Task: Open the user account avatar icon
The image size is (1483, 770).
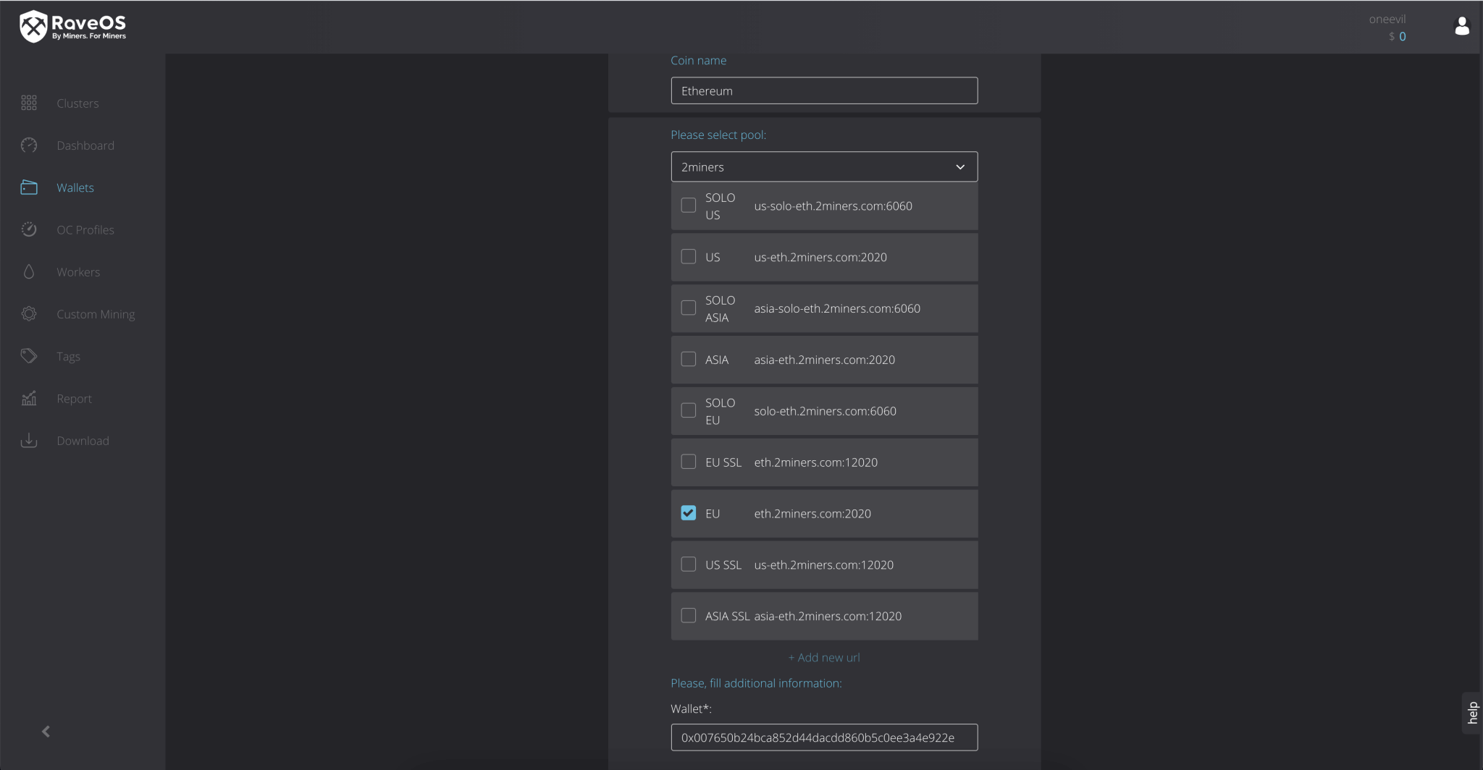Action: (1462, 26)
